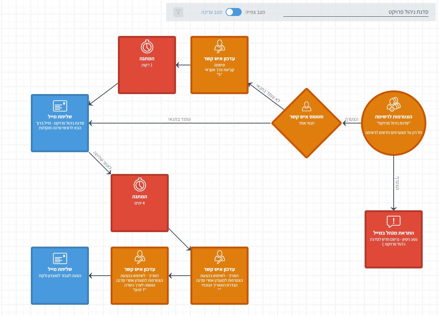The width and height of the screenshot is (439, 316).
Task: Click the clock icon in the 1 דקות wait node
Action: point(147,47)
